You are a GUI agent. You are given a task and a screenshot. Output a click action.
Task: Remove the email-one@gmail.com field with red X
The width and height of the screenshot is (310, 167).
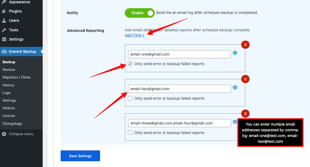[x=245, y=45]
